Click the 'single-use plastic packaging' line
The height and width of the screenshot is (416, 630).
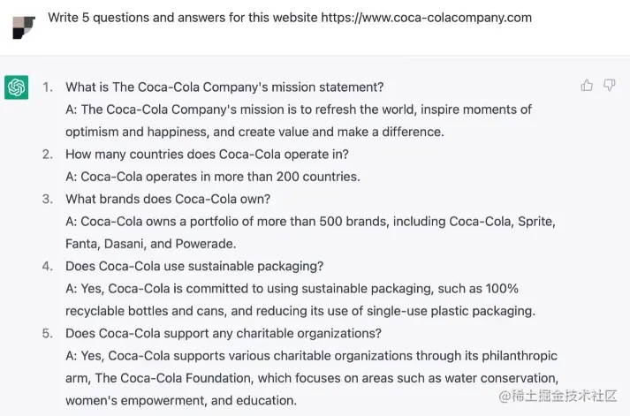(x=300, y=311)
